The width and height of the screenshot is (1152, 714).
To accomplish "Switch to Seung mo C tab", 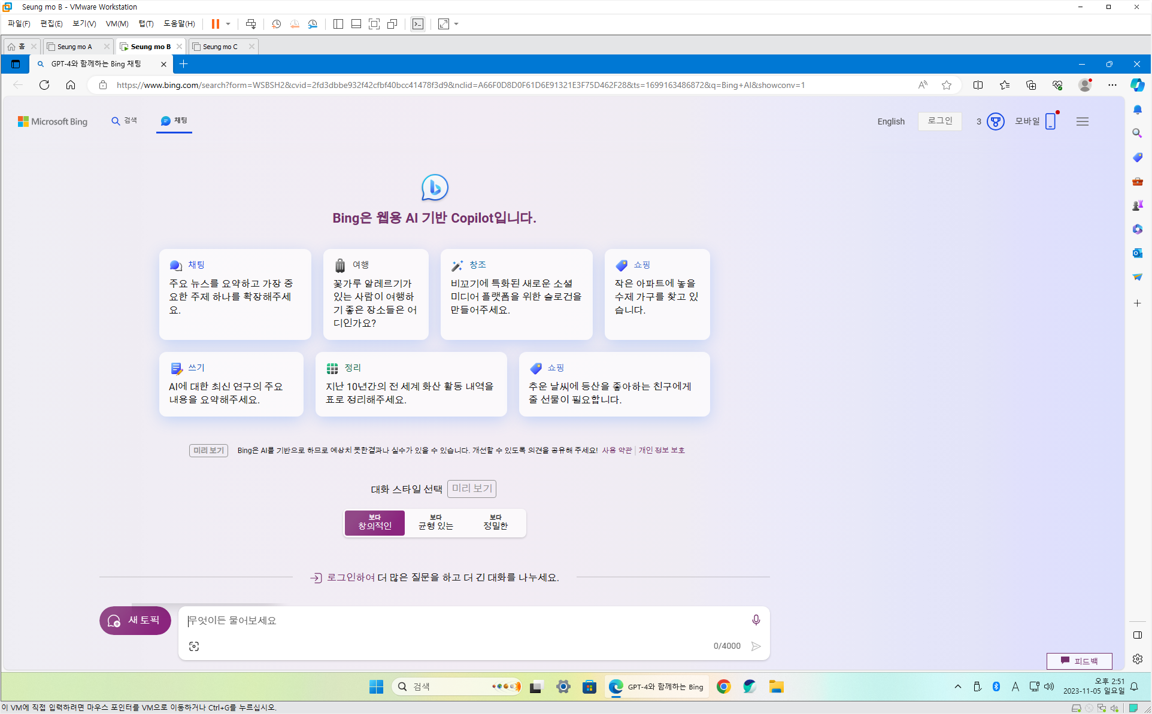I will coord(220,47).
